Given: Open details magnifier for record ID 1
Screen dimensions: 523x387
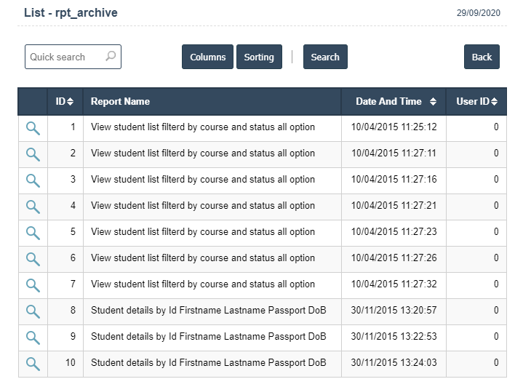Looking at the screenshot, I should pos(33,128).
